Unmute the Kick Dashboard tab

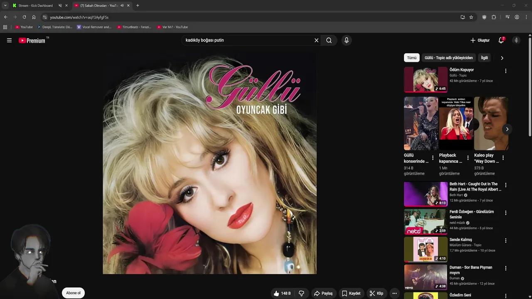coord(60,5)
